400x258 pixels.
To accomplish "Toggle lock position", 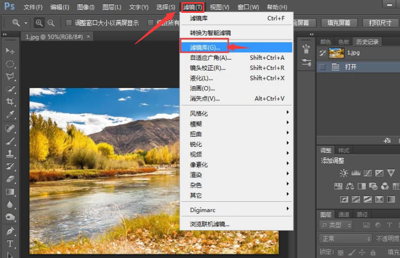I will click(362, 252).
